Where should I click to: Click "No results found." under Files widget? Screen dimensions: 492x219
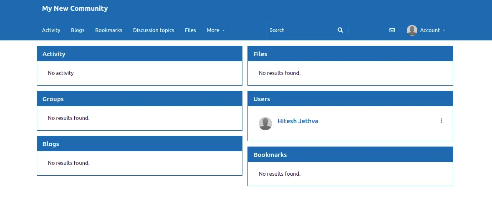(x=280, y=73)
